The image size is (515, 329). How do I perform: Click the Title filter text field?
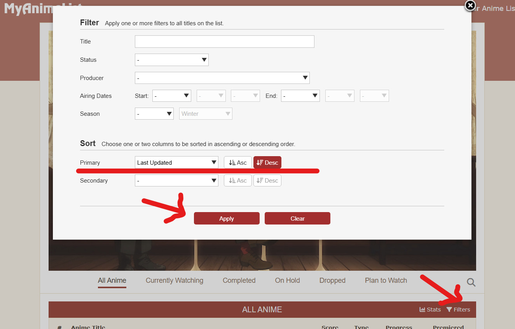click(224, 42)
